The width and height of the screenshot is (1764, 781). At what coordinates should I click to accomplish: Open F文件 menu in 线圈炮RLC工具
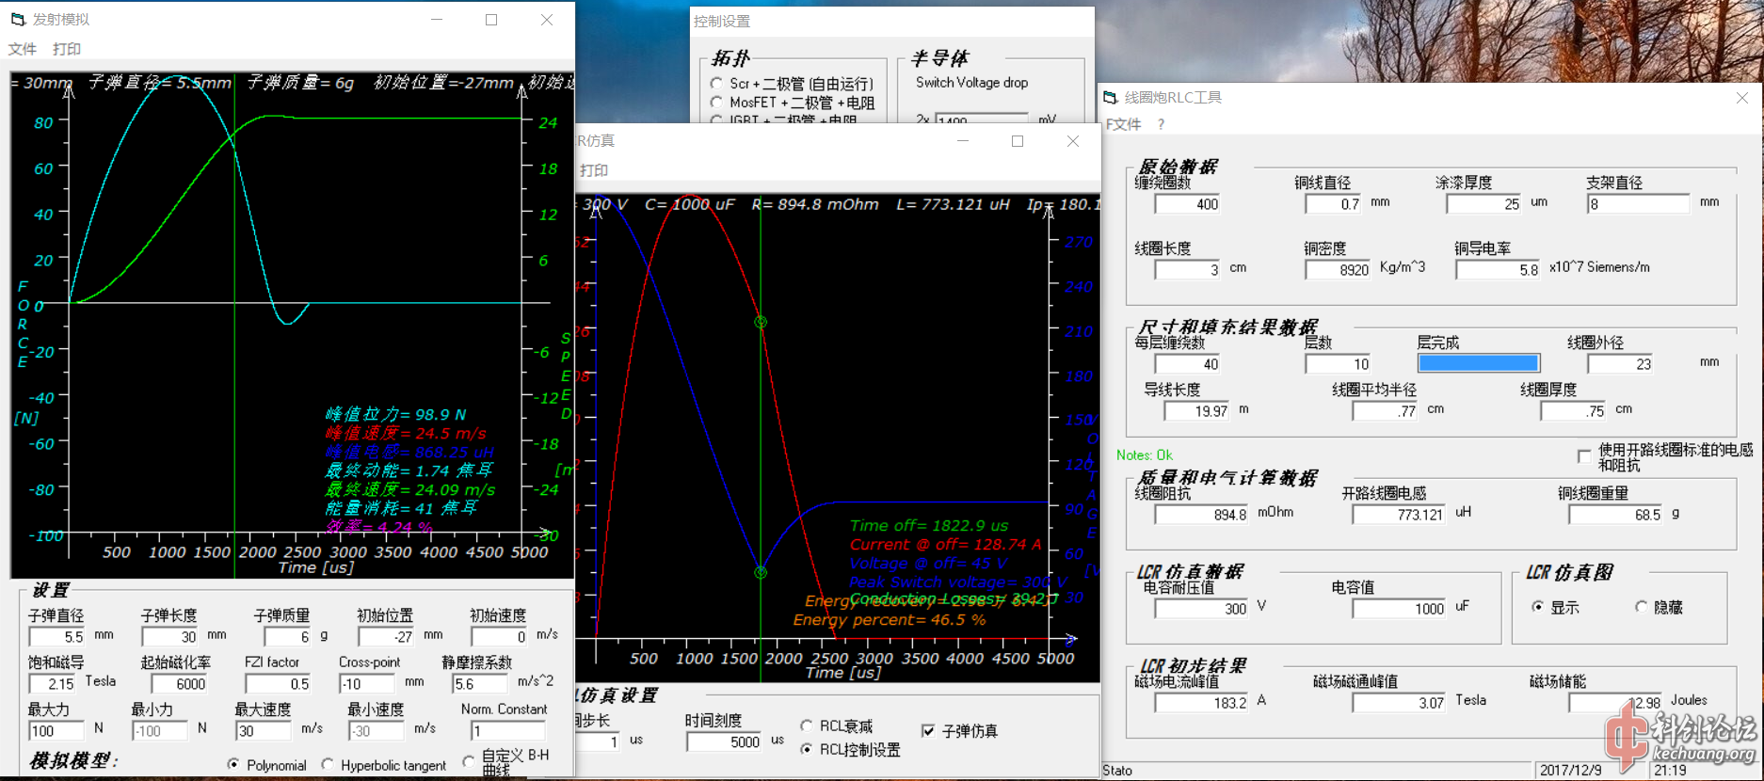click(1123, 124)
